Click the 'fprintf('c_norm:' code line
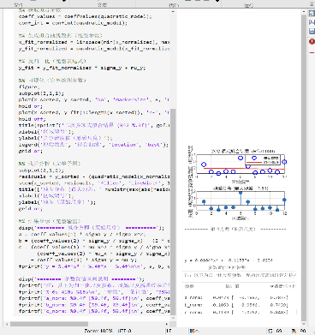 coord(94,311)
